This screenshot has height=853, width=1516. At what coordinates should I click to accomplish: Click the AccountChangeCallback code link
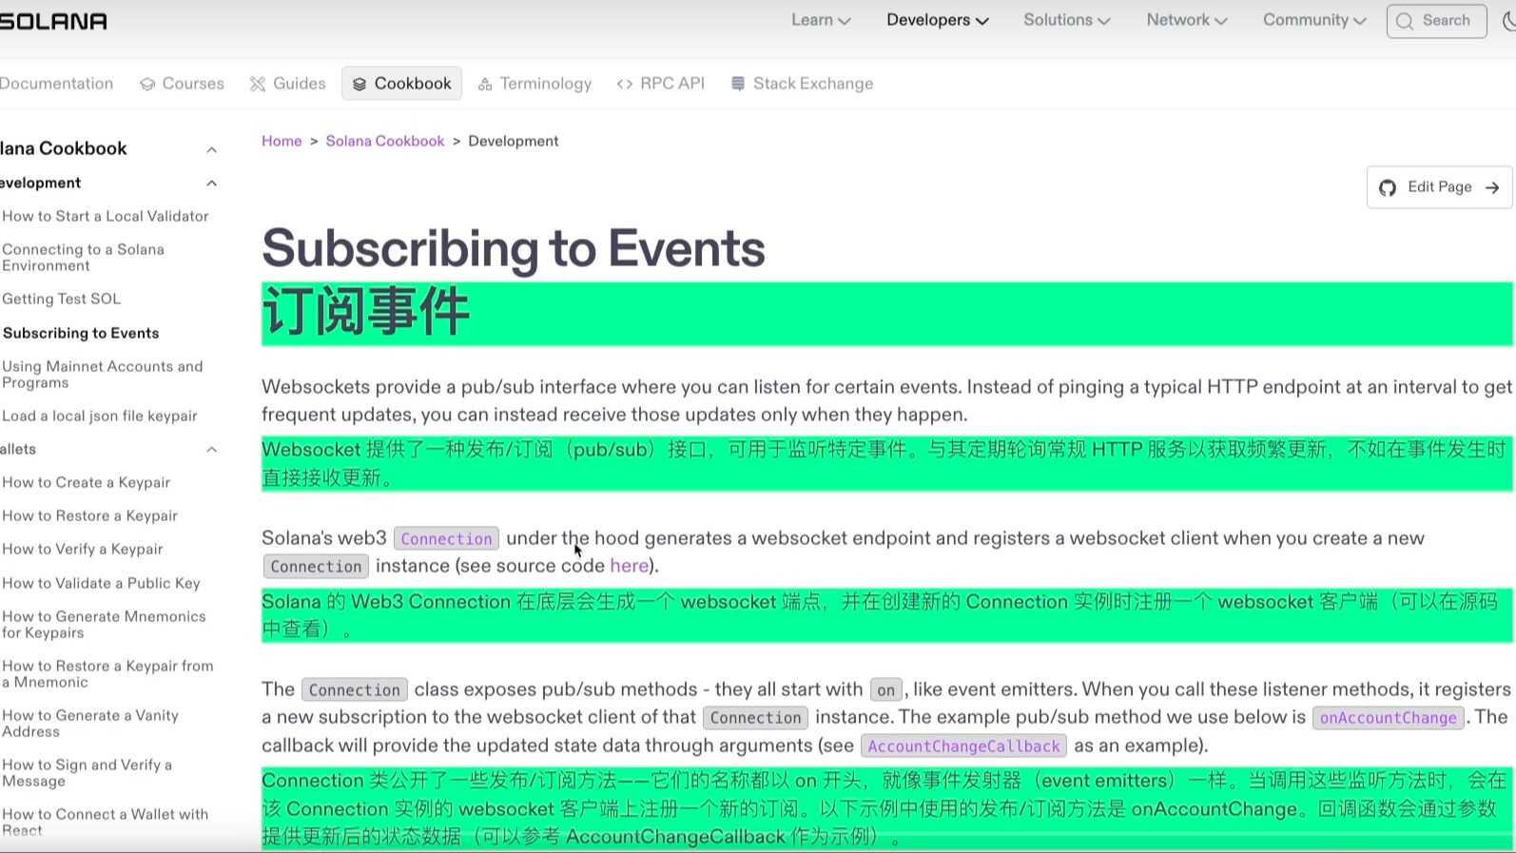pos(963,746)
